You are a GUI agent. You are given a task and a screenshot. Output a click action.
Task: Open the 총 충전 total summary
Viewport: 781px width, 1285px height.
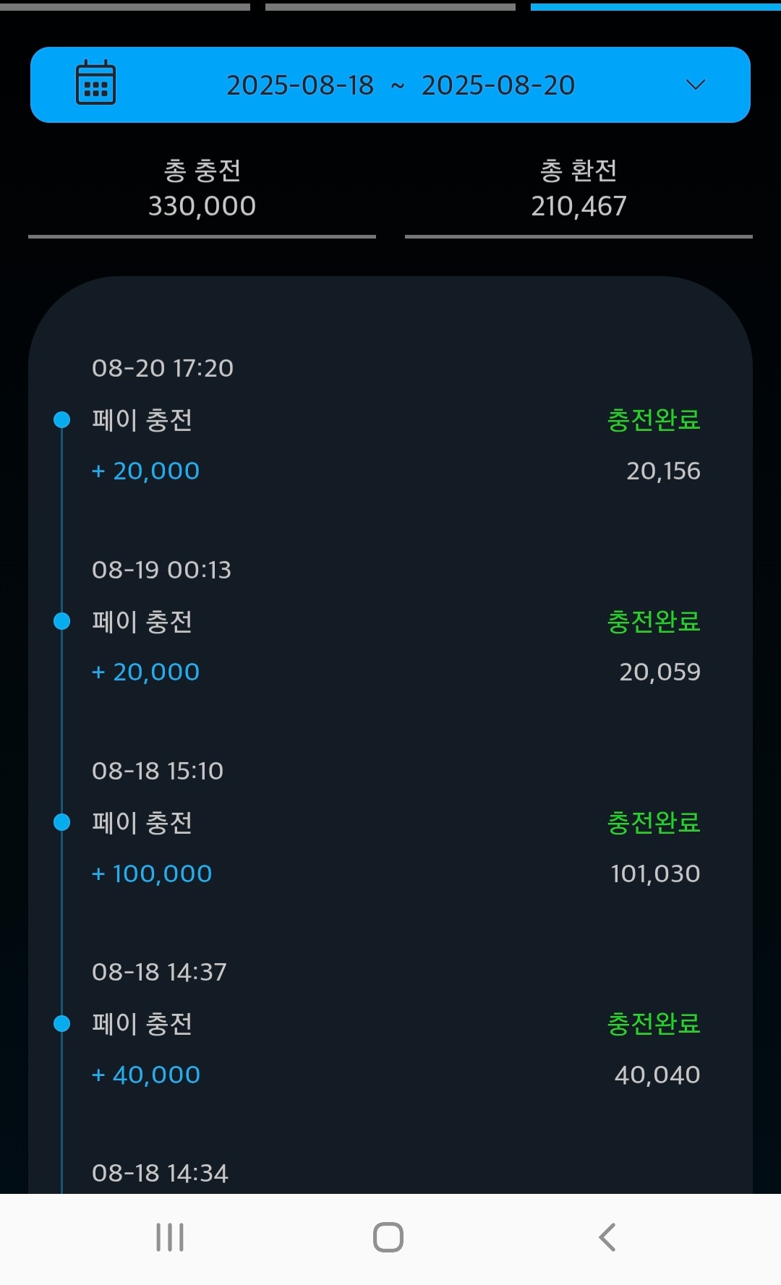[x=202, y=189]
